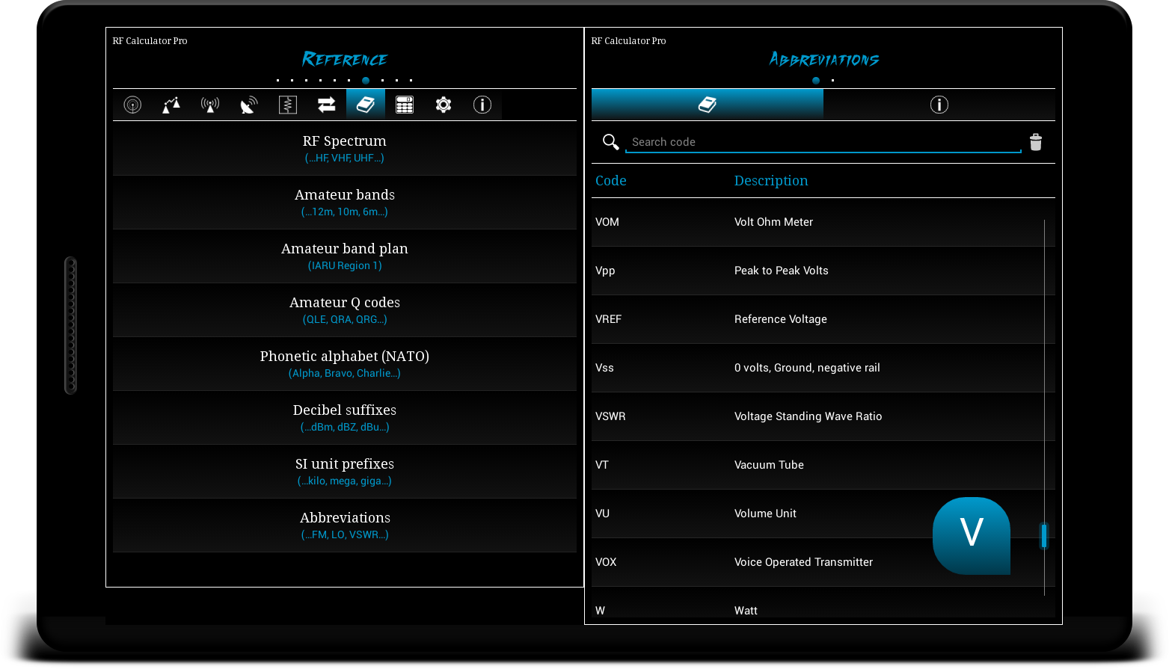Screen dimensions: 1169x669
Task: Open the link budget antennas icon
Action: pos(171,105)
